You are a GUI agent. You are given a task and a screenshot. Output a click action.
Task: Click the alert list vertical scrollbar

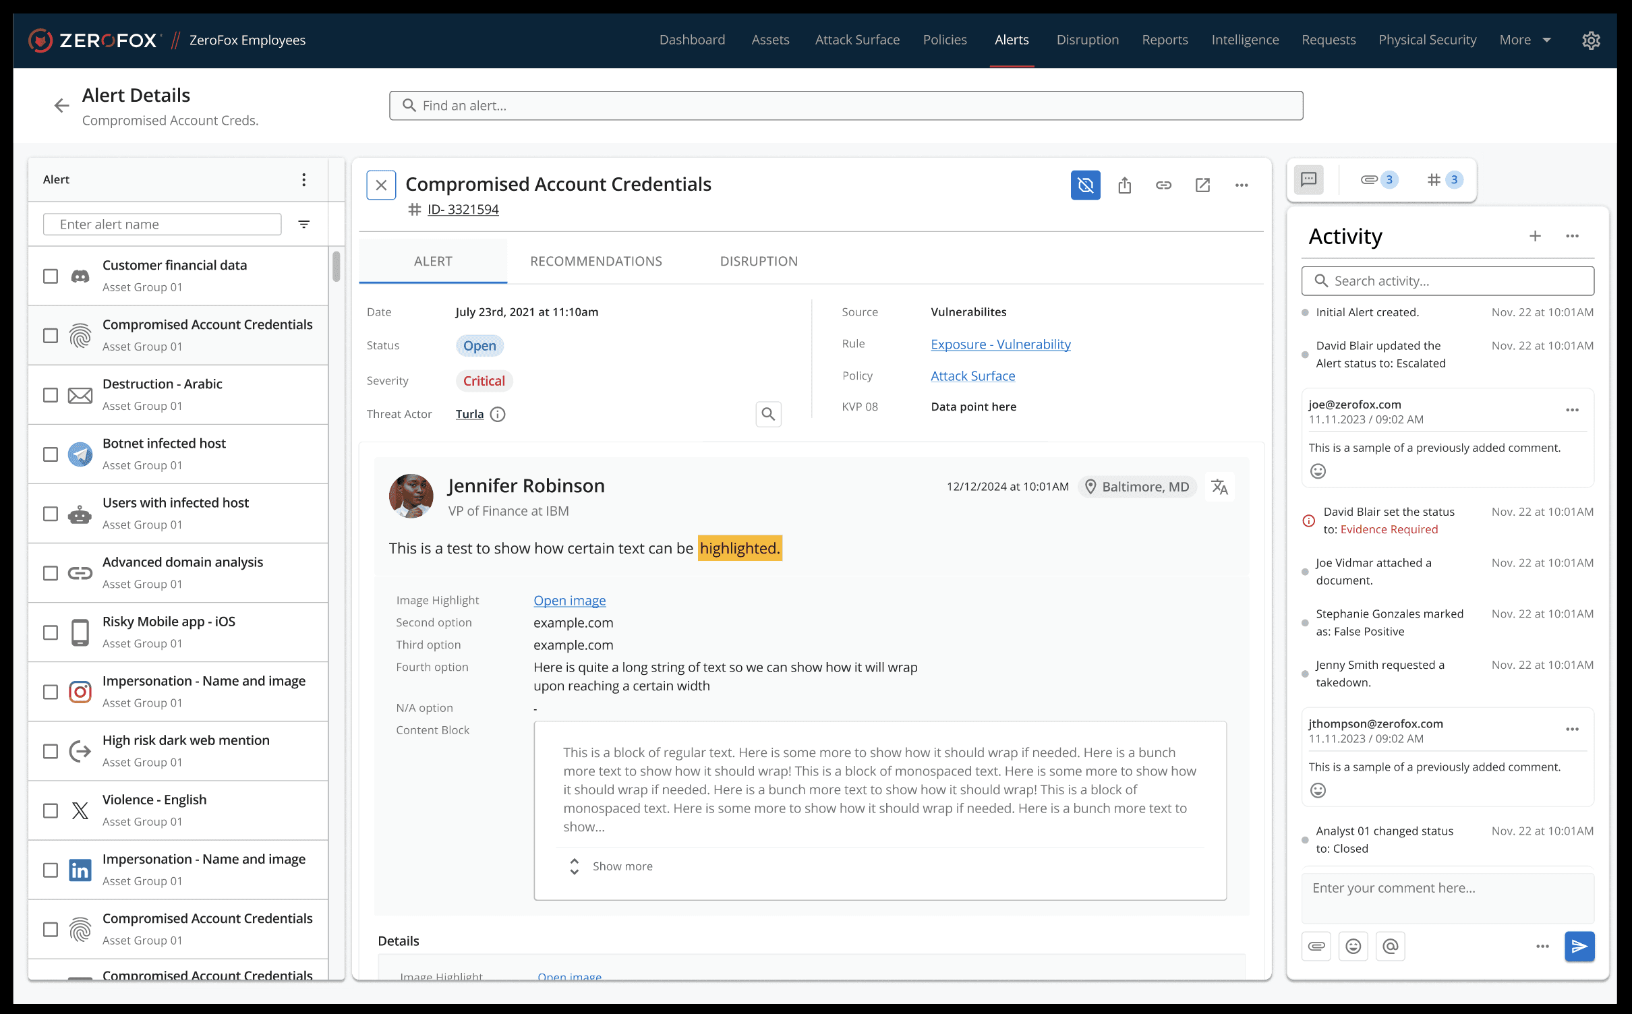click(x=336, y=266)
